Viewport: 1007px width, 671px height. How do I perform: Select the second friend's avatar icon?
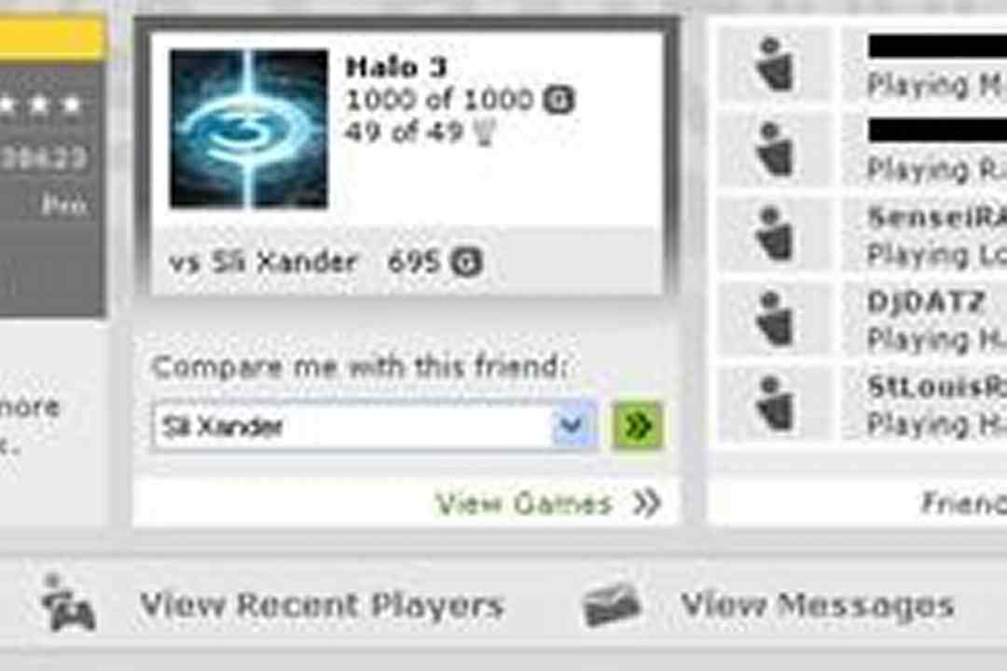click(x=775, y=150)
